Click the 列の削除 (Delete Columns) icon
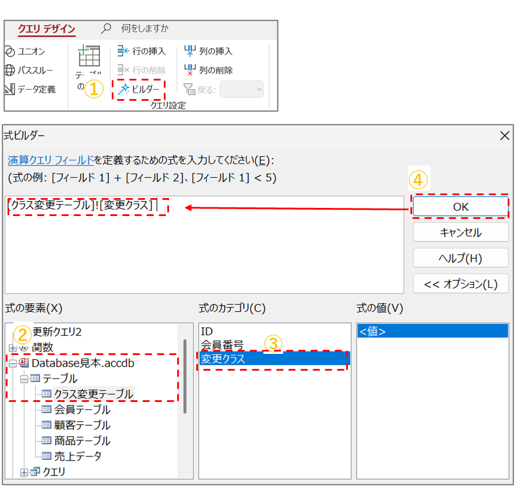521x501 pixels. 190,70
